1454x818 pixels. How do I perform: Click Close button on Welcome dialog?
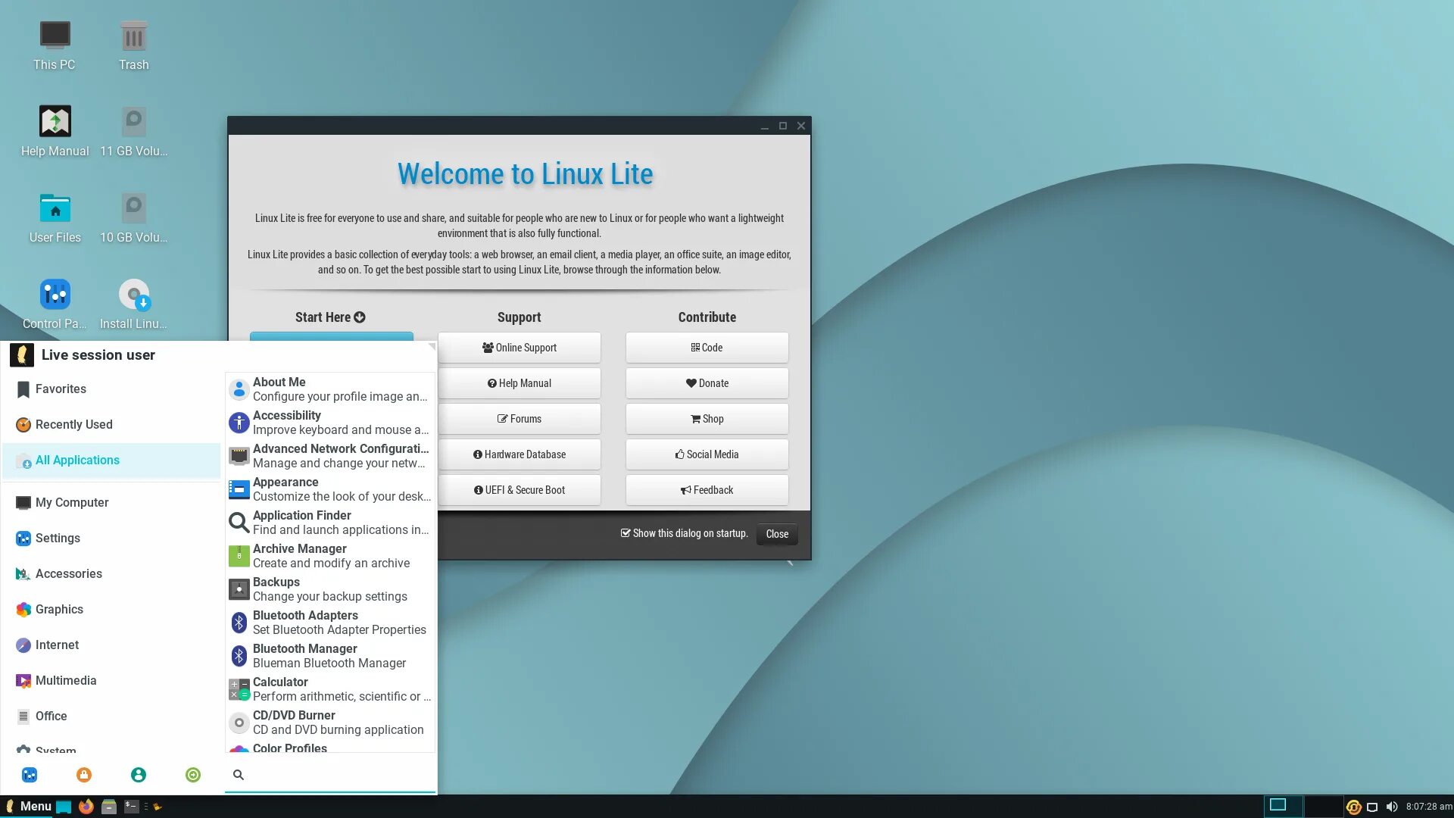tap(777, 533)
